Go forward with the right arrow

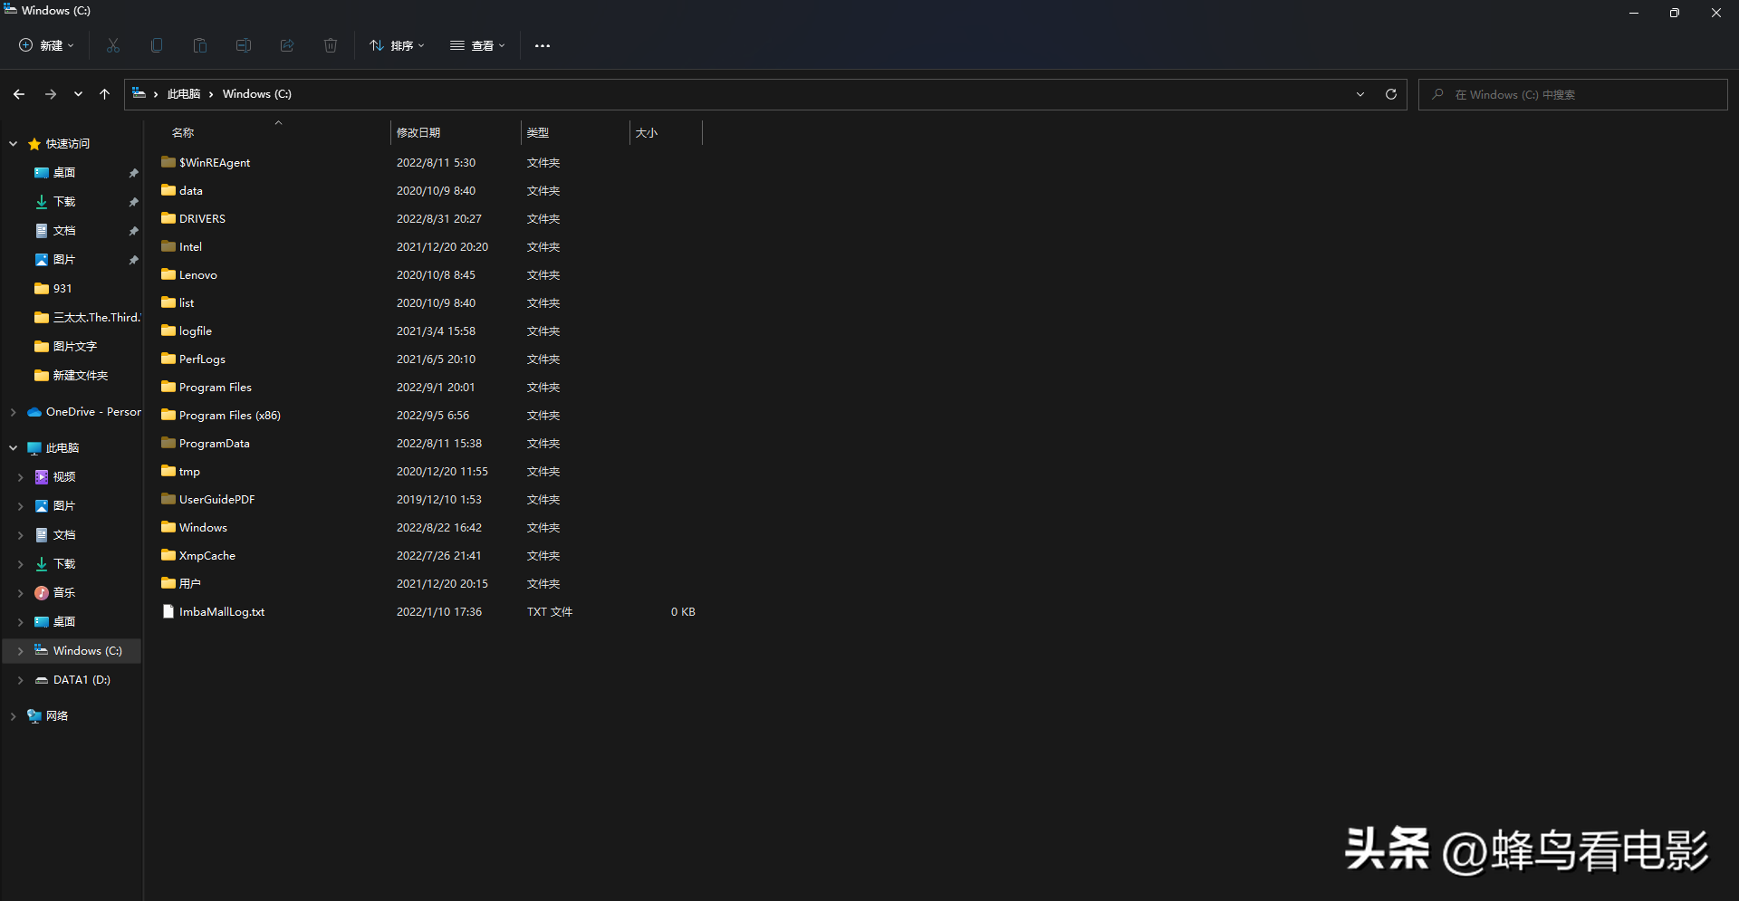tap(51, 94)
